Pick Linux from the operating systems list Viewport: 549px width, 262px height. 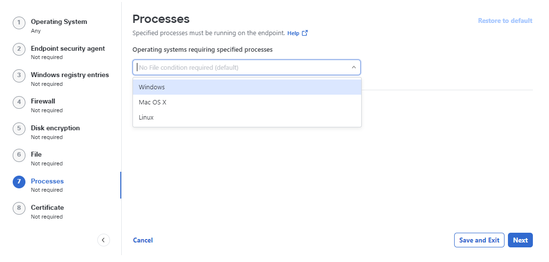click(247, 118)
